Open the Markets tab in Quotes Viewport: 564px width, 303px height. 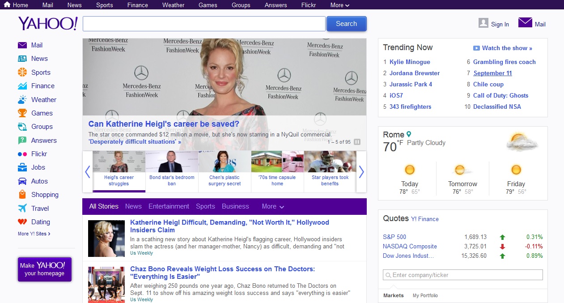pos(393,295)
